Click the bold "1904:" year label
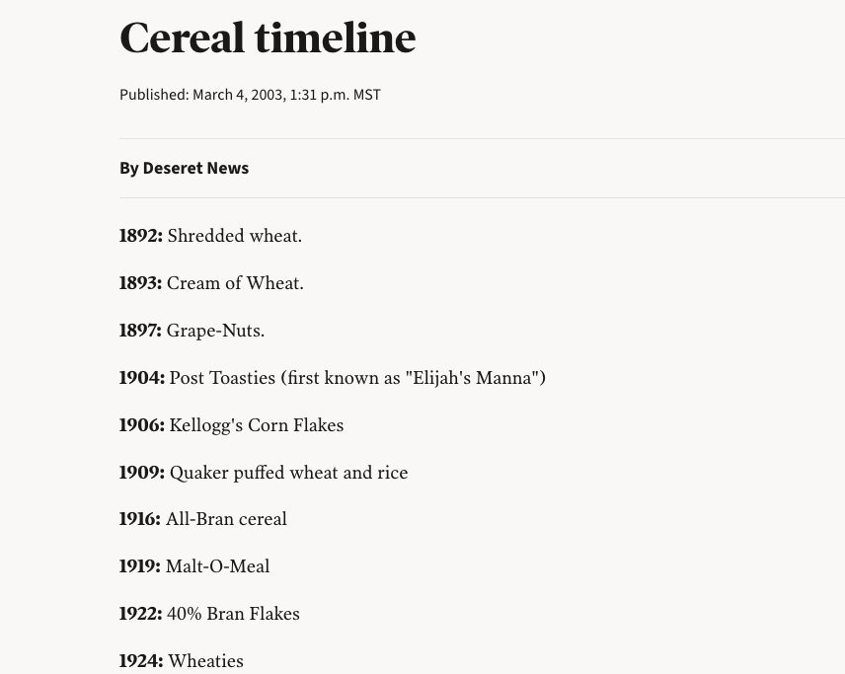Image resolution: width=845 pixels, height=674 pixels. pos(141,378)
